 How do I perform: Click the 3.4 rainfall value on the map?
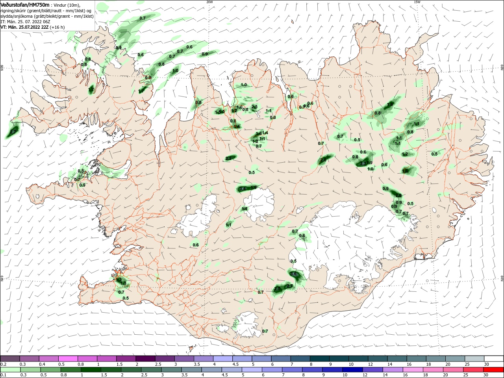243,189
